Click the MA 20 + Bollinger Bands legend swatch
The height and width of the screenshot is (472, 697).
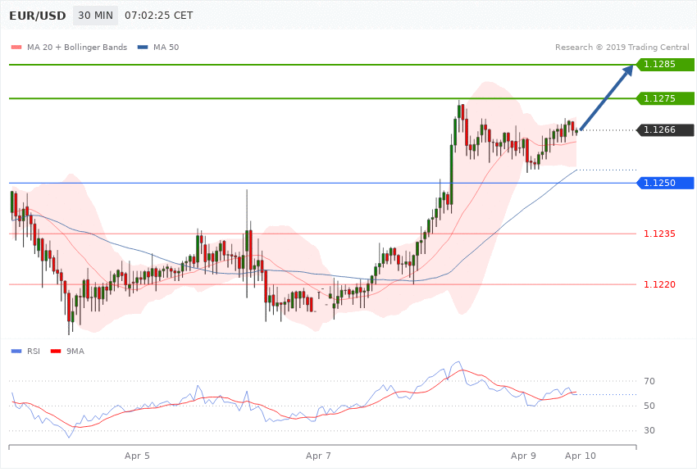(x=16, y=47)
